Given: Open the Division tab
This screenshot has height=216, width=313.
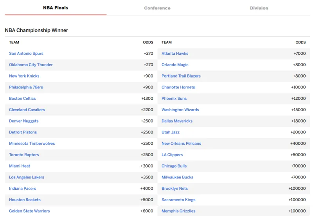Looking at the screenshot, I should (259, 8).
